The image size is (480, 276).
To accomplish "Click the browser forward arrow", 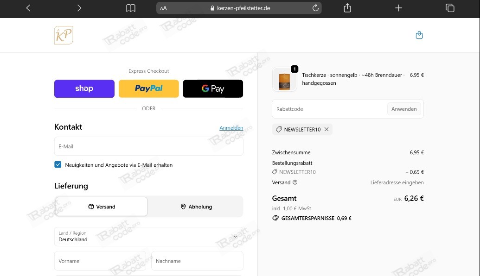I will (x=79, y=8).
